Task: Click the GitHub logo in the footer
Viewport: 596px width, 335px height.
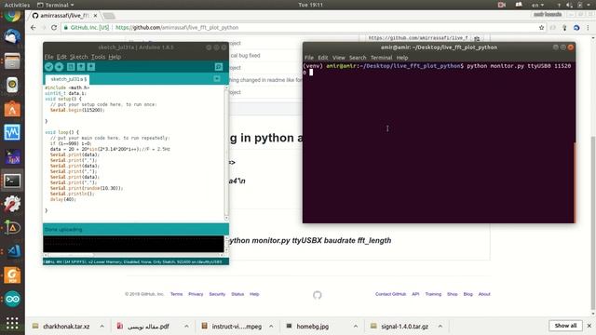Action: [318, 295]
